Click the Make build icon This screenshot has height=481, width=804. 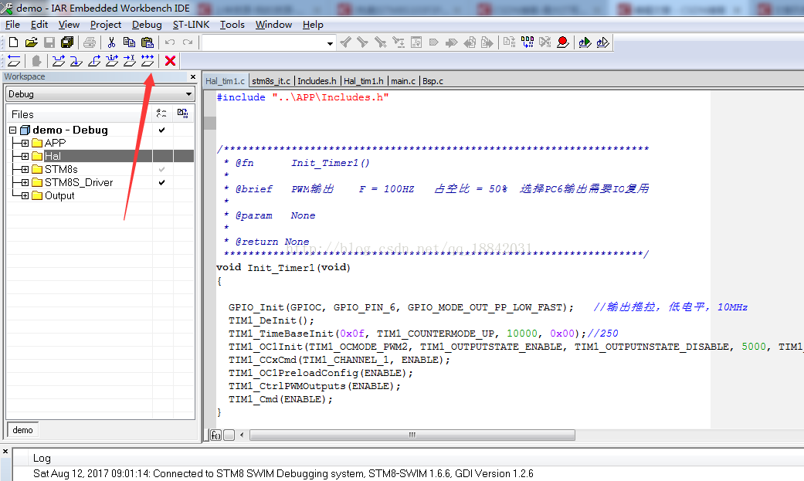[527, 42]
